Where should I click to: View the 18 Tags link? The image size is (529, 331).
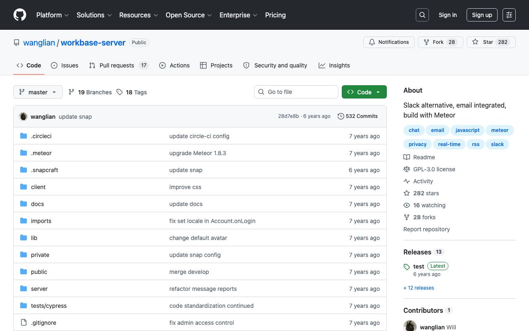click(132, 92)
